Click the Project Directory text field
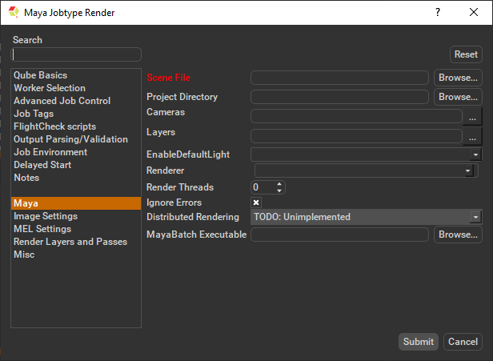This screenshot has width=493, height=361. coord(339,97)
